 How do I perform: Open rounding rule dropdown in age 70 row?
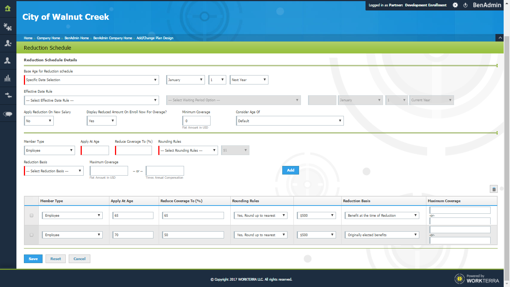pos(261,235)
